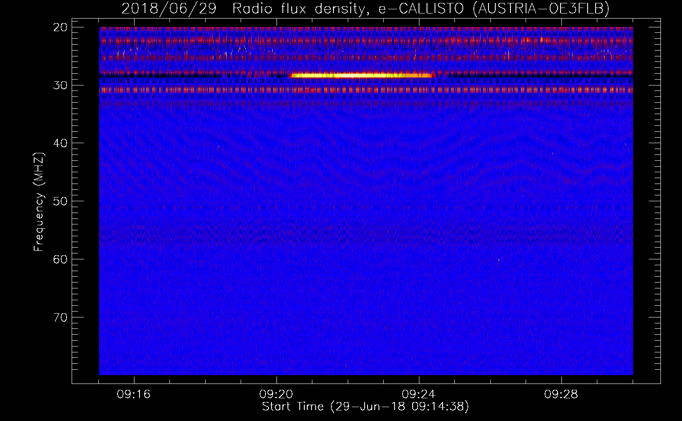Screen dimensions: 682x421
Task: Select the Frequency (MHZ) axis label
Action: (39, 202)
